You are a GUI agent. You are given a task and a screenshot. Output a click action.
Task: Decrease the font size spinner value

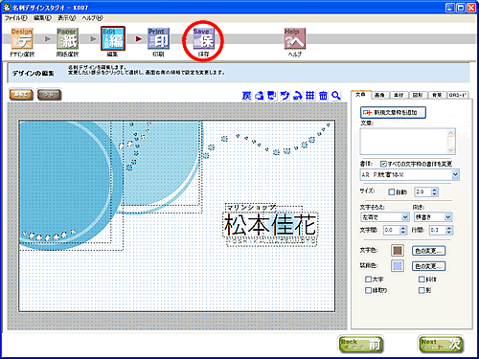tap(434, 194)
